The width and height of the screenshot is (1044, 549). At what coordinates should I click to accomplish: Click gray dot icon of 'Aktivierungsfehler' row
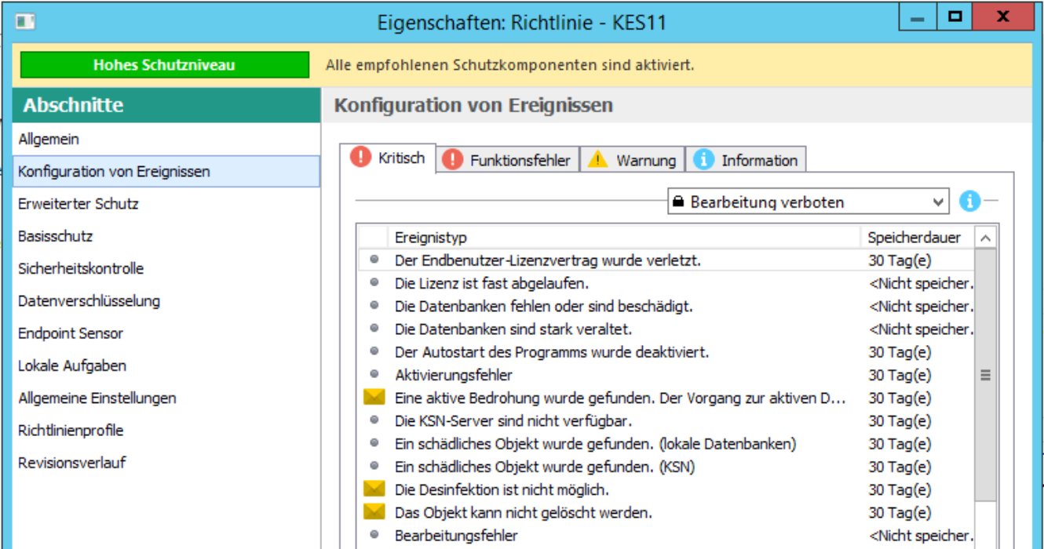pyautogui.click(x=374, y=374)
